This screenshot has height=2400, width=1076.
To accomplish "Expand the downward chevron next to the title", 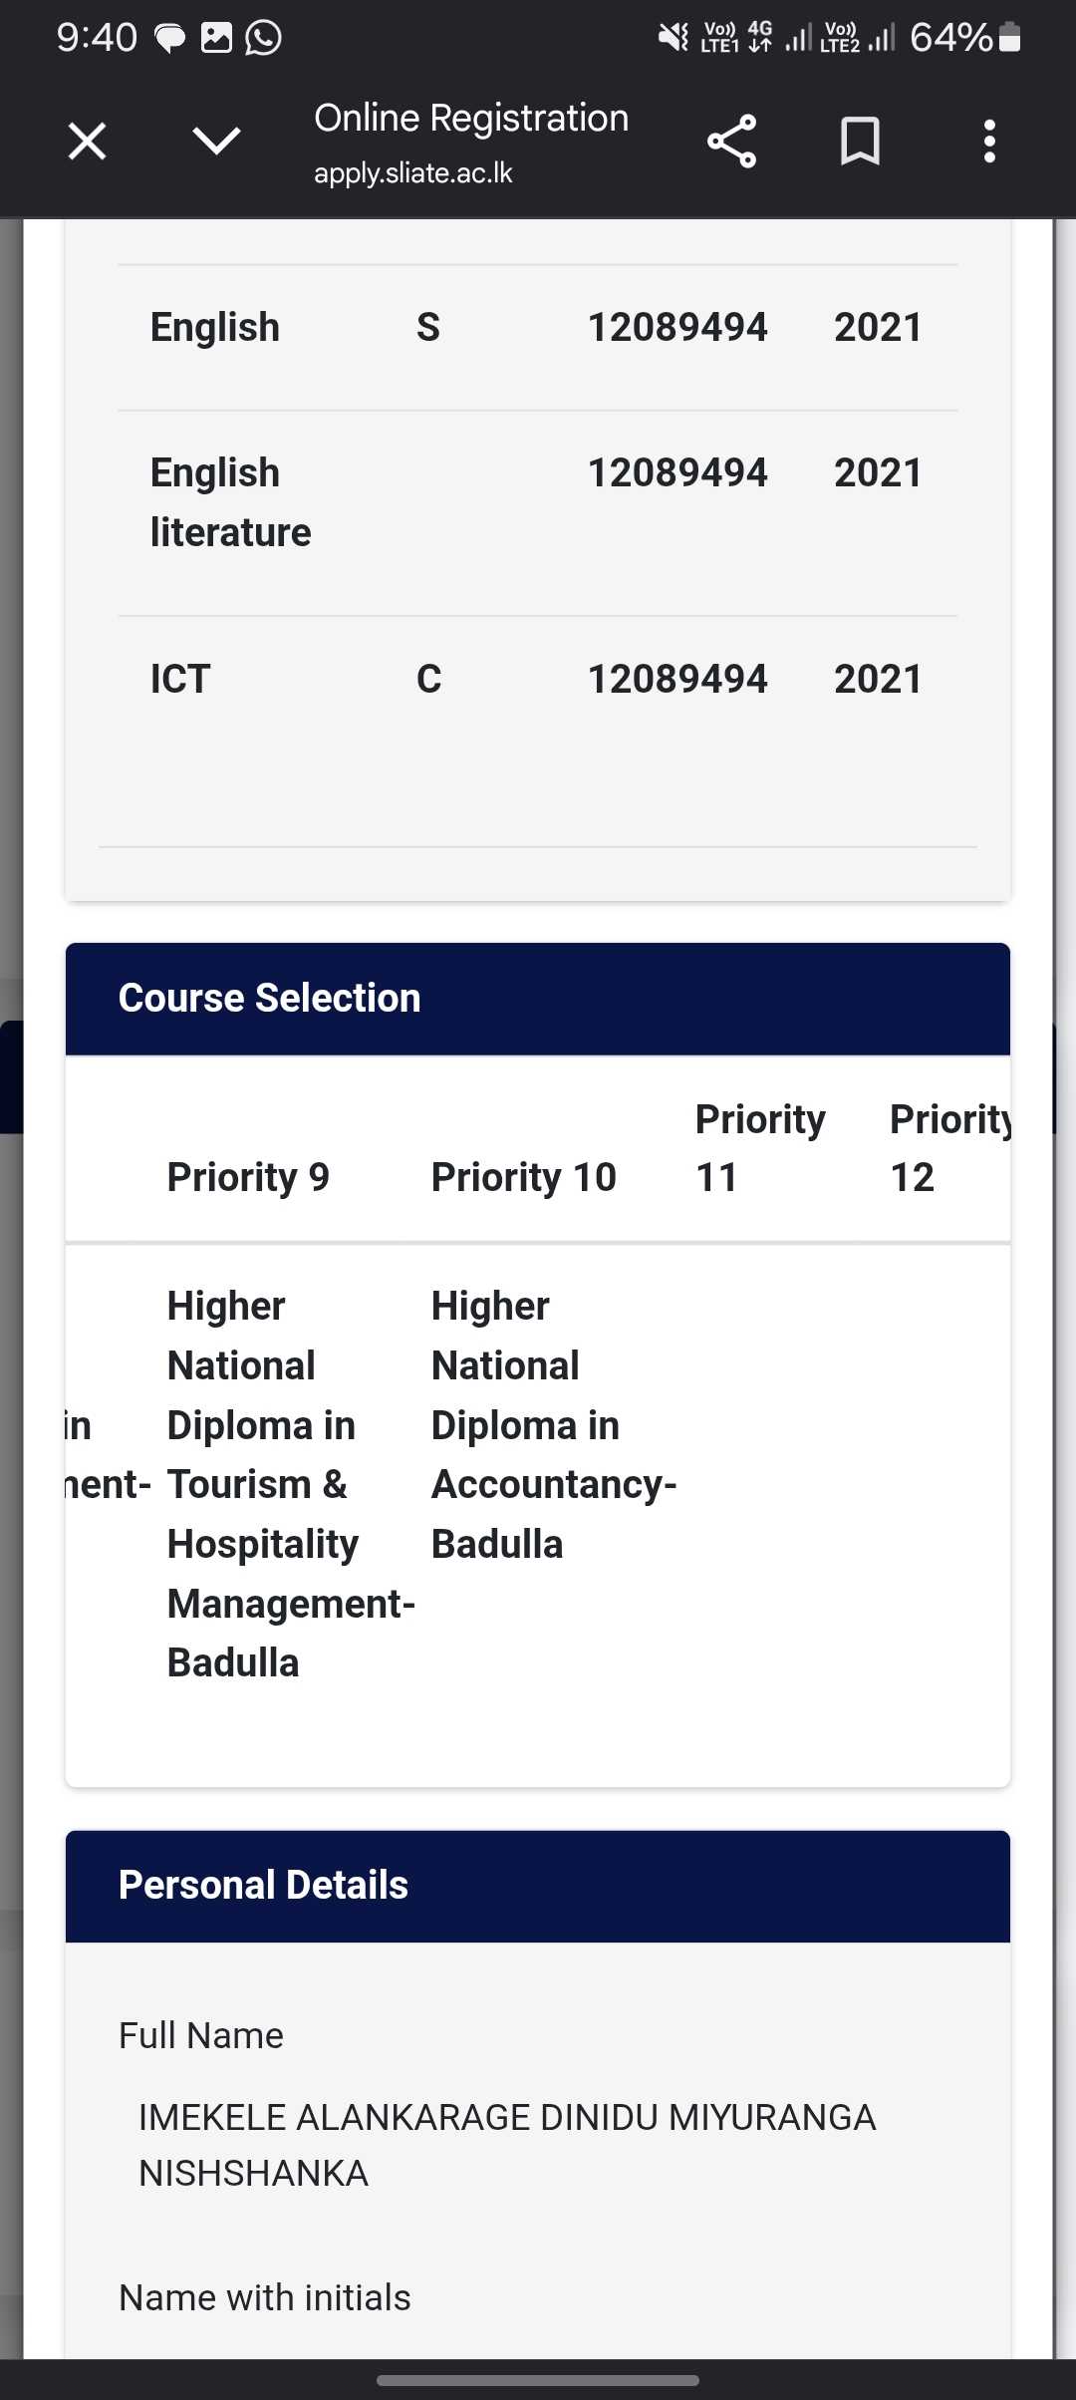I will [216, 141].
